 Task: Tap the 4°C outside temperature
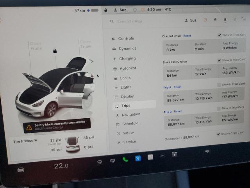pos(168,9)
